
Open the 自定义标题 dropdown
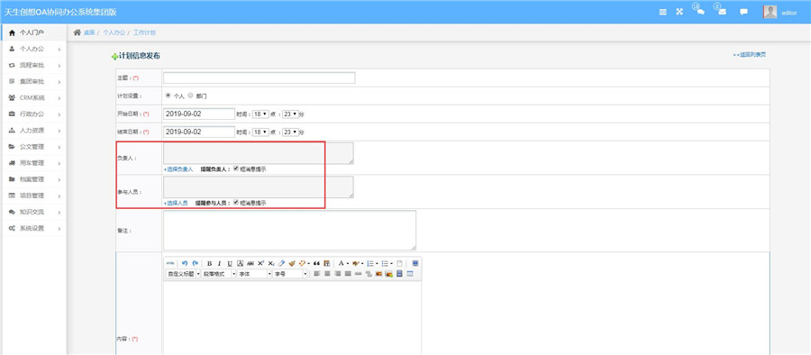tap(183, 274)
